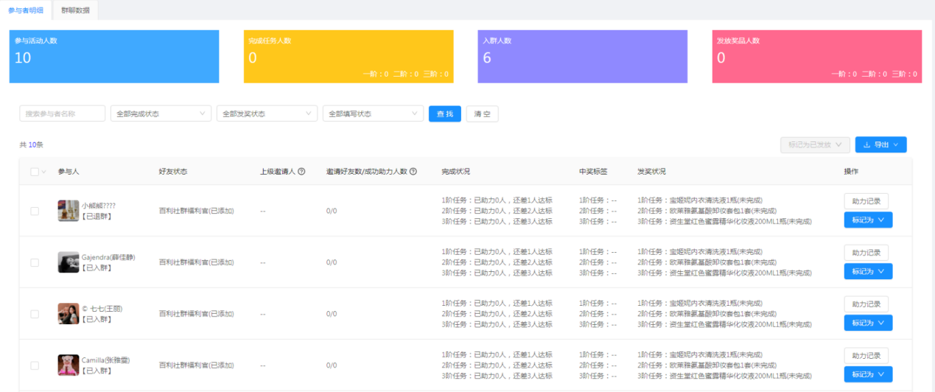The image size is (935, 392).
Task: Check the row checkbox for 小熊熊????
Action: pyautogui.click(x=35, y=211)
